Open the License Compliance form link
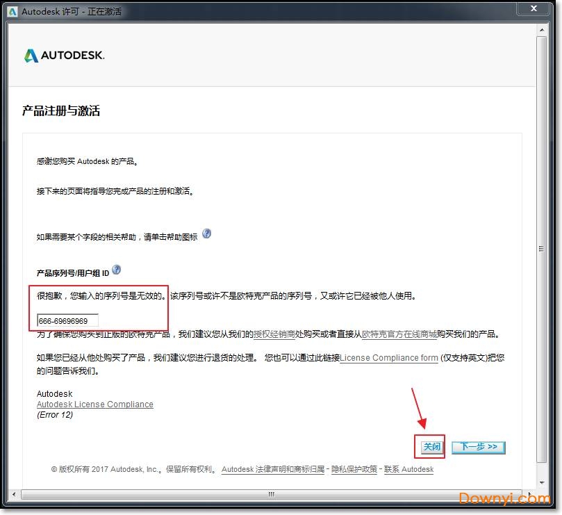Screen dimensions: 562x515 click(x=389, y=358)
